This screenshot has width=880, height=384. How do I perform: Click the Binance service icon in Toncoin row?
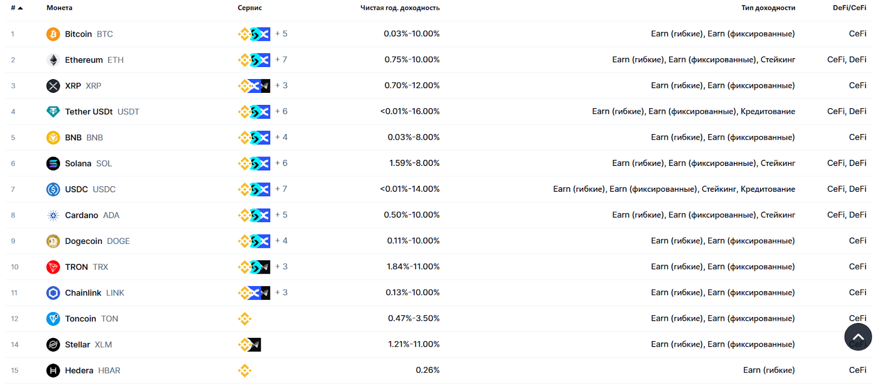tap(245, 319)
